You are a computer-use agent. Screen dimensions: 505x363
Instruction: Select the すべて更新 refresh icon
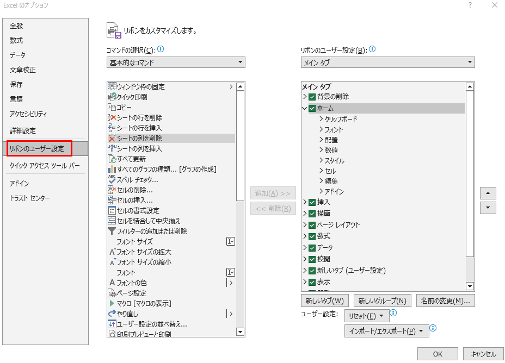click(113, 159)
